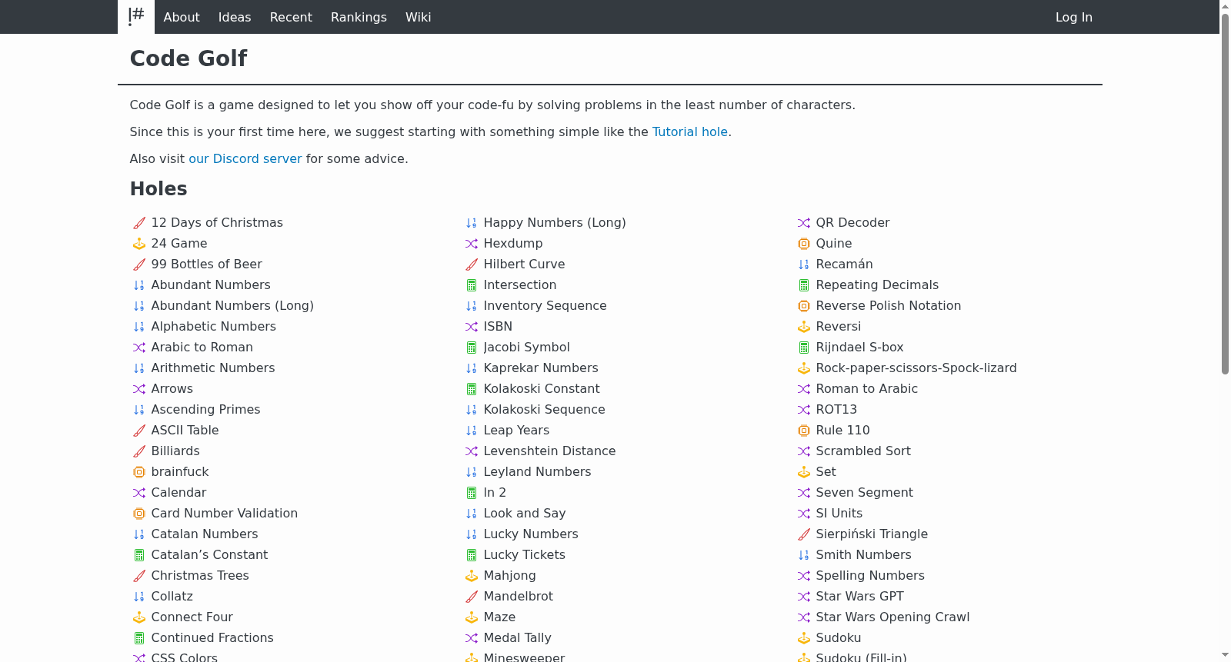Click Log In in the top bar
1231x662 pixels.
pyautogui.click(x=1074, y=17)
